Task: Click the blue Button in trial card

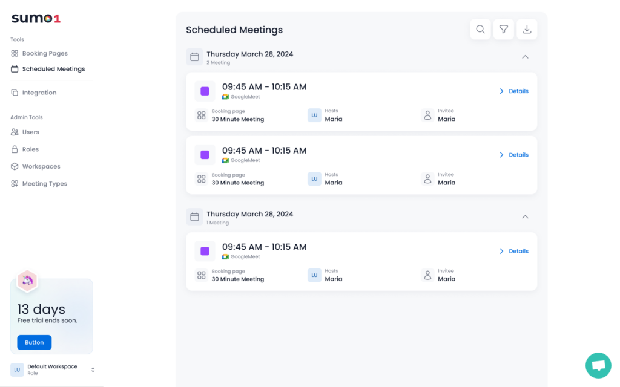Action: click(35, 342)
